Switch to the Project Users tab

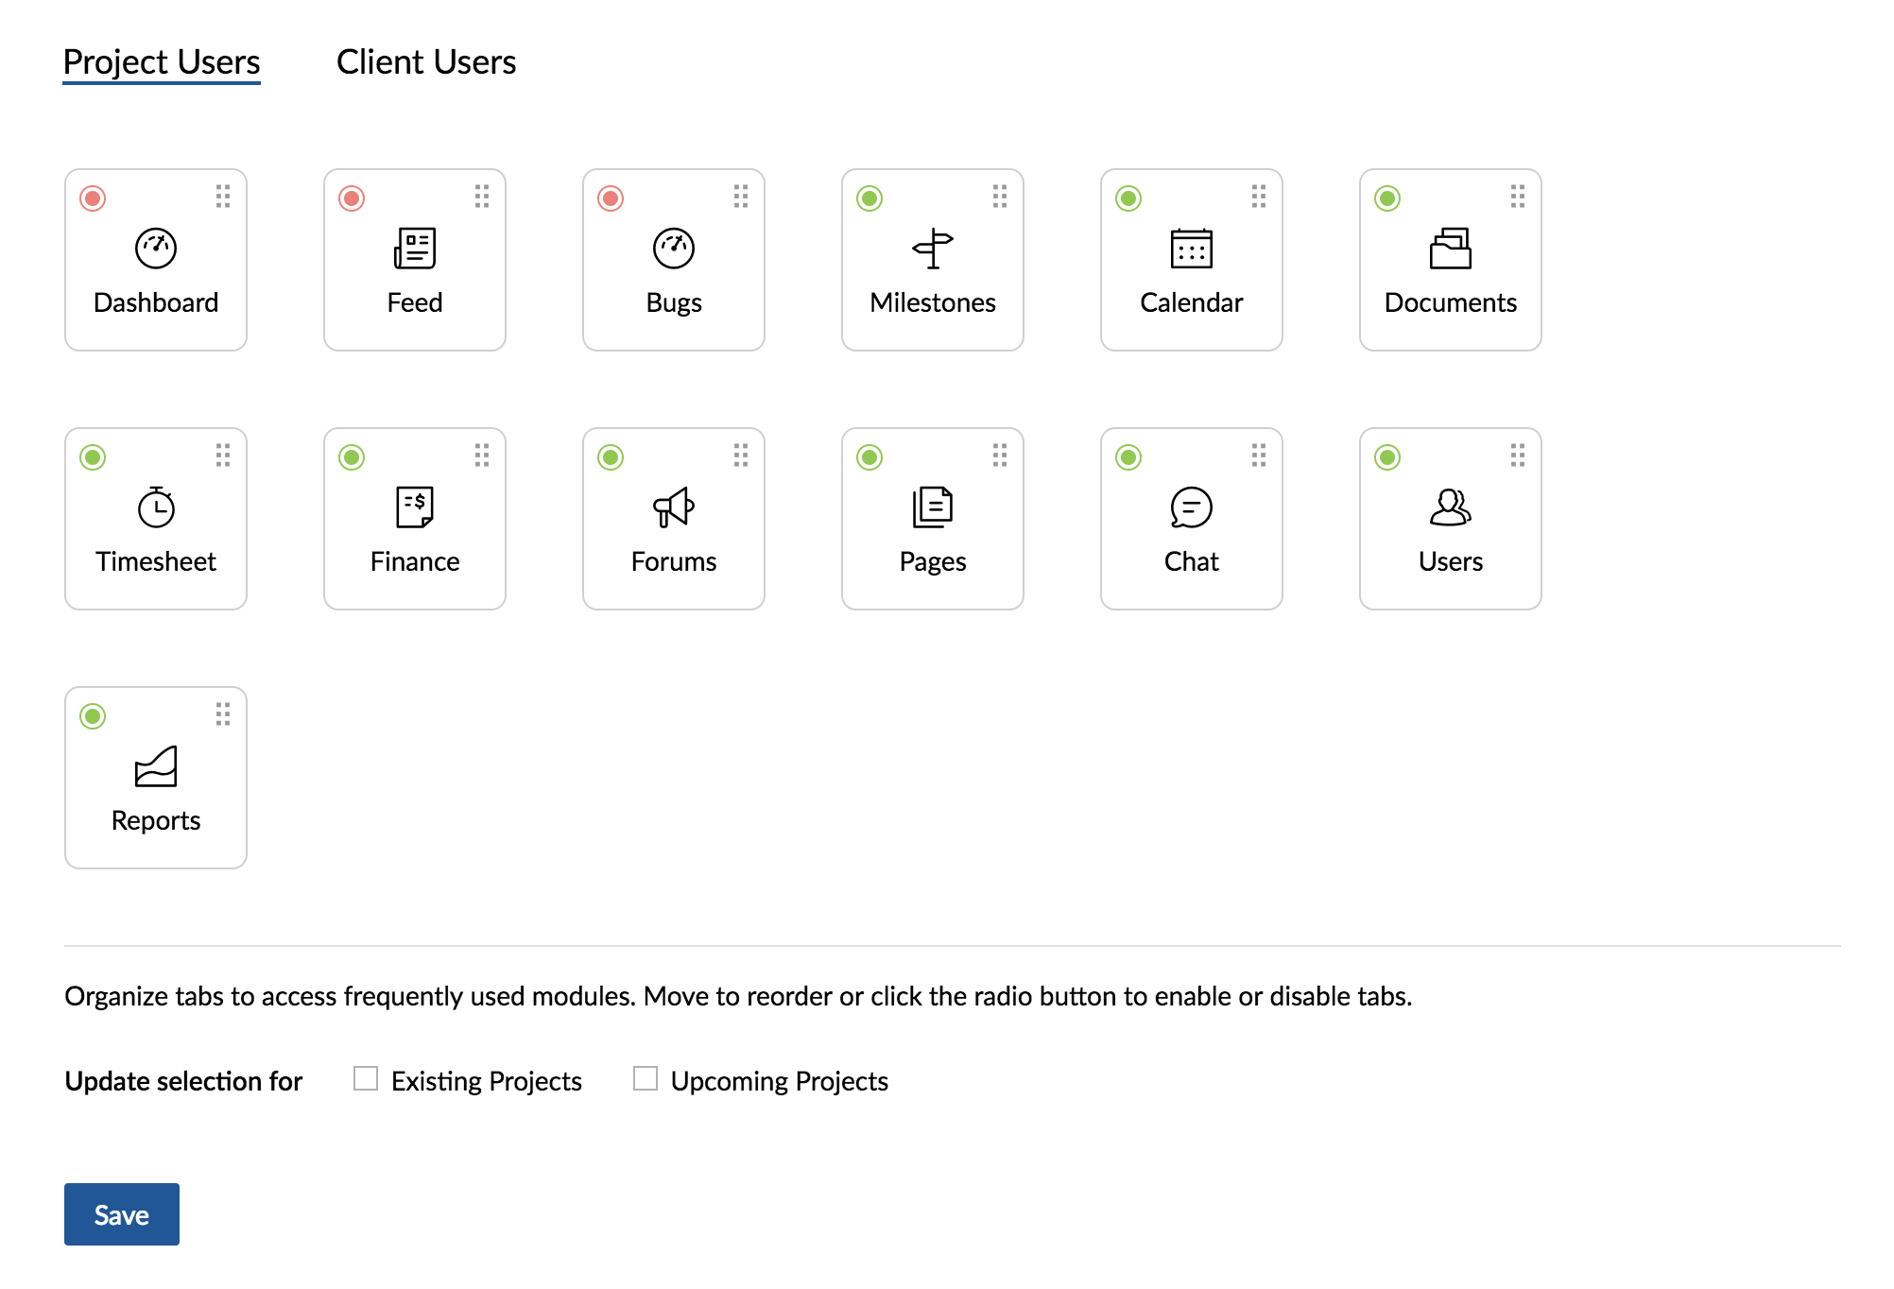click(x=162, y=62)
